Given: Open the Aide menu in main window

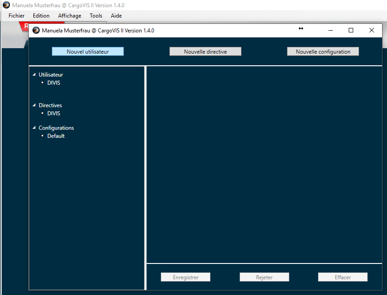Looking at the screenshot, I should click(116, 16).
